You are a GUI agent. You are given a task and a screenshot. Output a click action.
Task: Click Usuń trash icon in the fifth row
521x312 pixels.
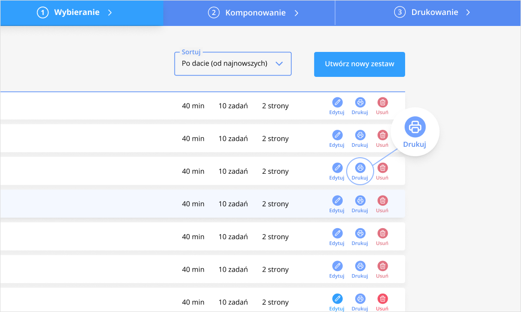[383, 233]
